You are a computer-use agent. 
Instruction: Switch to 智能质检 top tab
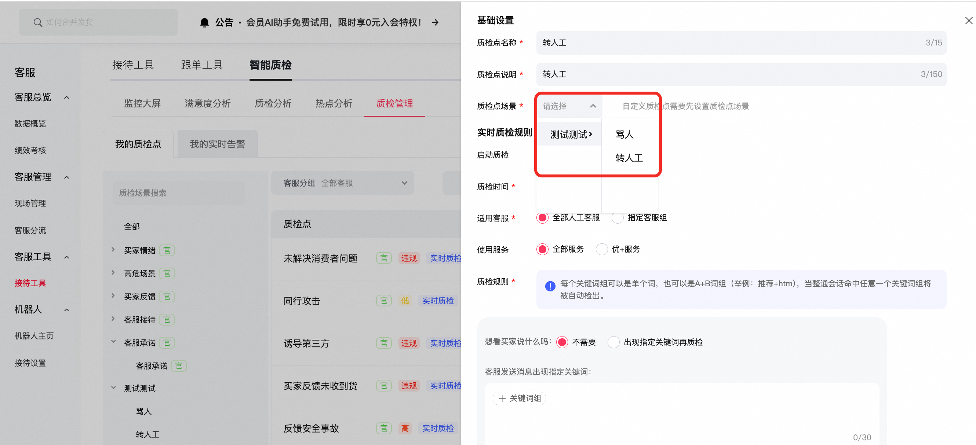(x=270, y=65)
